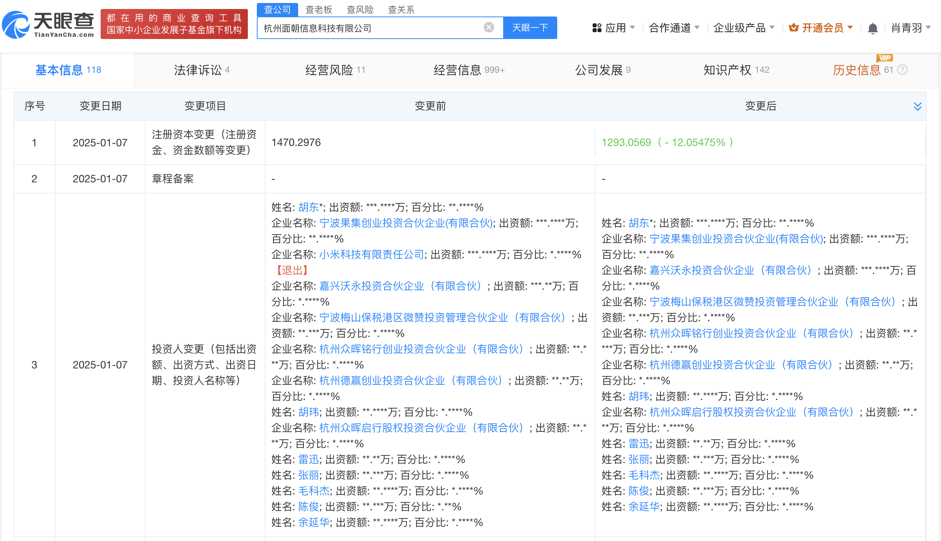
Task: Click the 变更项目 column header
Action: pos(205,106)
